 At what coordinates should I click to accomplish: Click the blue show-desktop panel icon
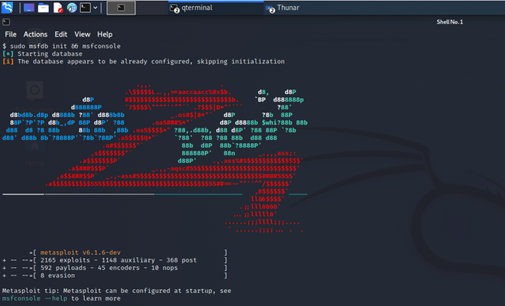[29, 8]
